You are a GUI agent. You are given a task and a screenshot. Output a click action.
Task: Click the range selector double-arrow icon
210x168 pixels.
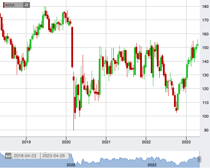[8, 156]
